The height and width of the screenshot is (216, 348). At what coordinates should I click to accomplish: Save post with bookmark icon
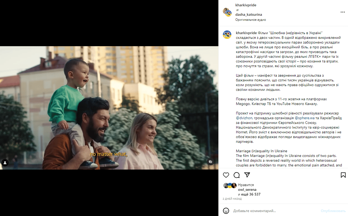(343, 175)
